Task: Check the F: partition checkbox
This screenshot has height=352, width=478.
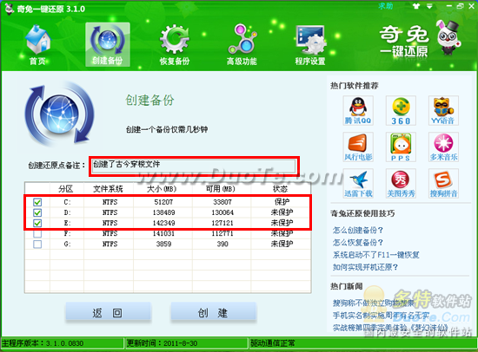Action: pos(37,233)
